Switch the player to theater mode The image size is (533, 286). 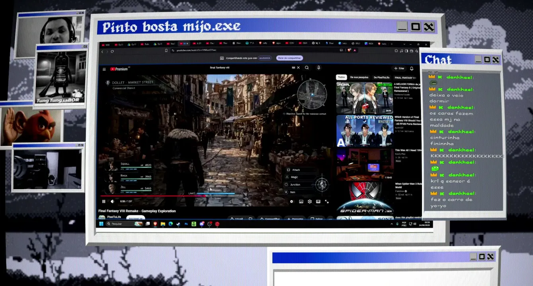click(318, 202)
